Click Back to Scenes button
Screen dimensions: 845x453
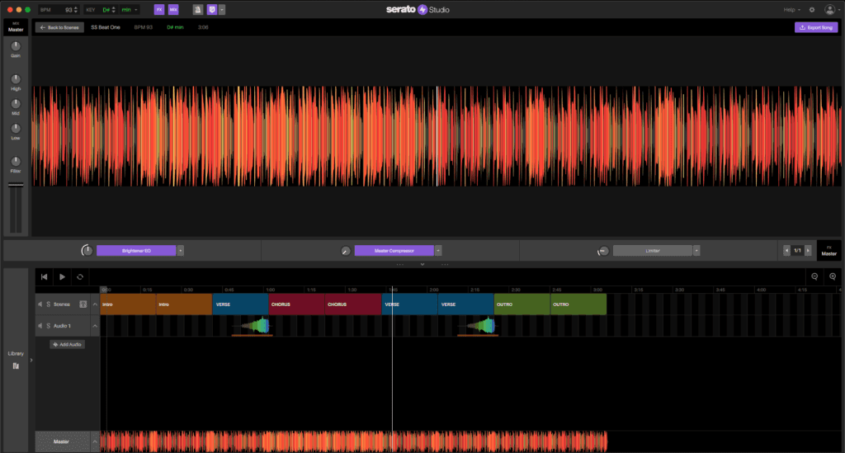(59, 27)
